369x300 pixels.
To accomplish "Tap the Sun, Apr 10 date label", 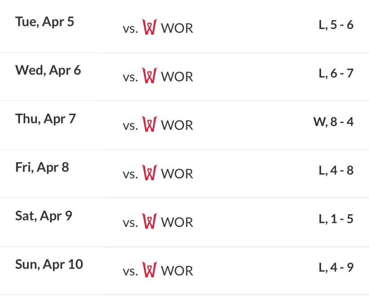I will point(49,264).
